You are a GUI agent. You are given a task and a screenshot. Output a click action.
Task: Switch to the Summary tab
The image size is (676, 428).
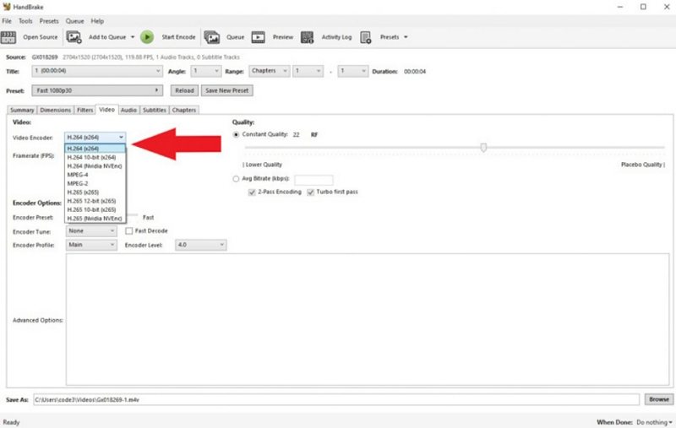pos(22,111)
